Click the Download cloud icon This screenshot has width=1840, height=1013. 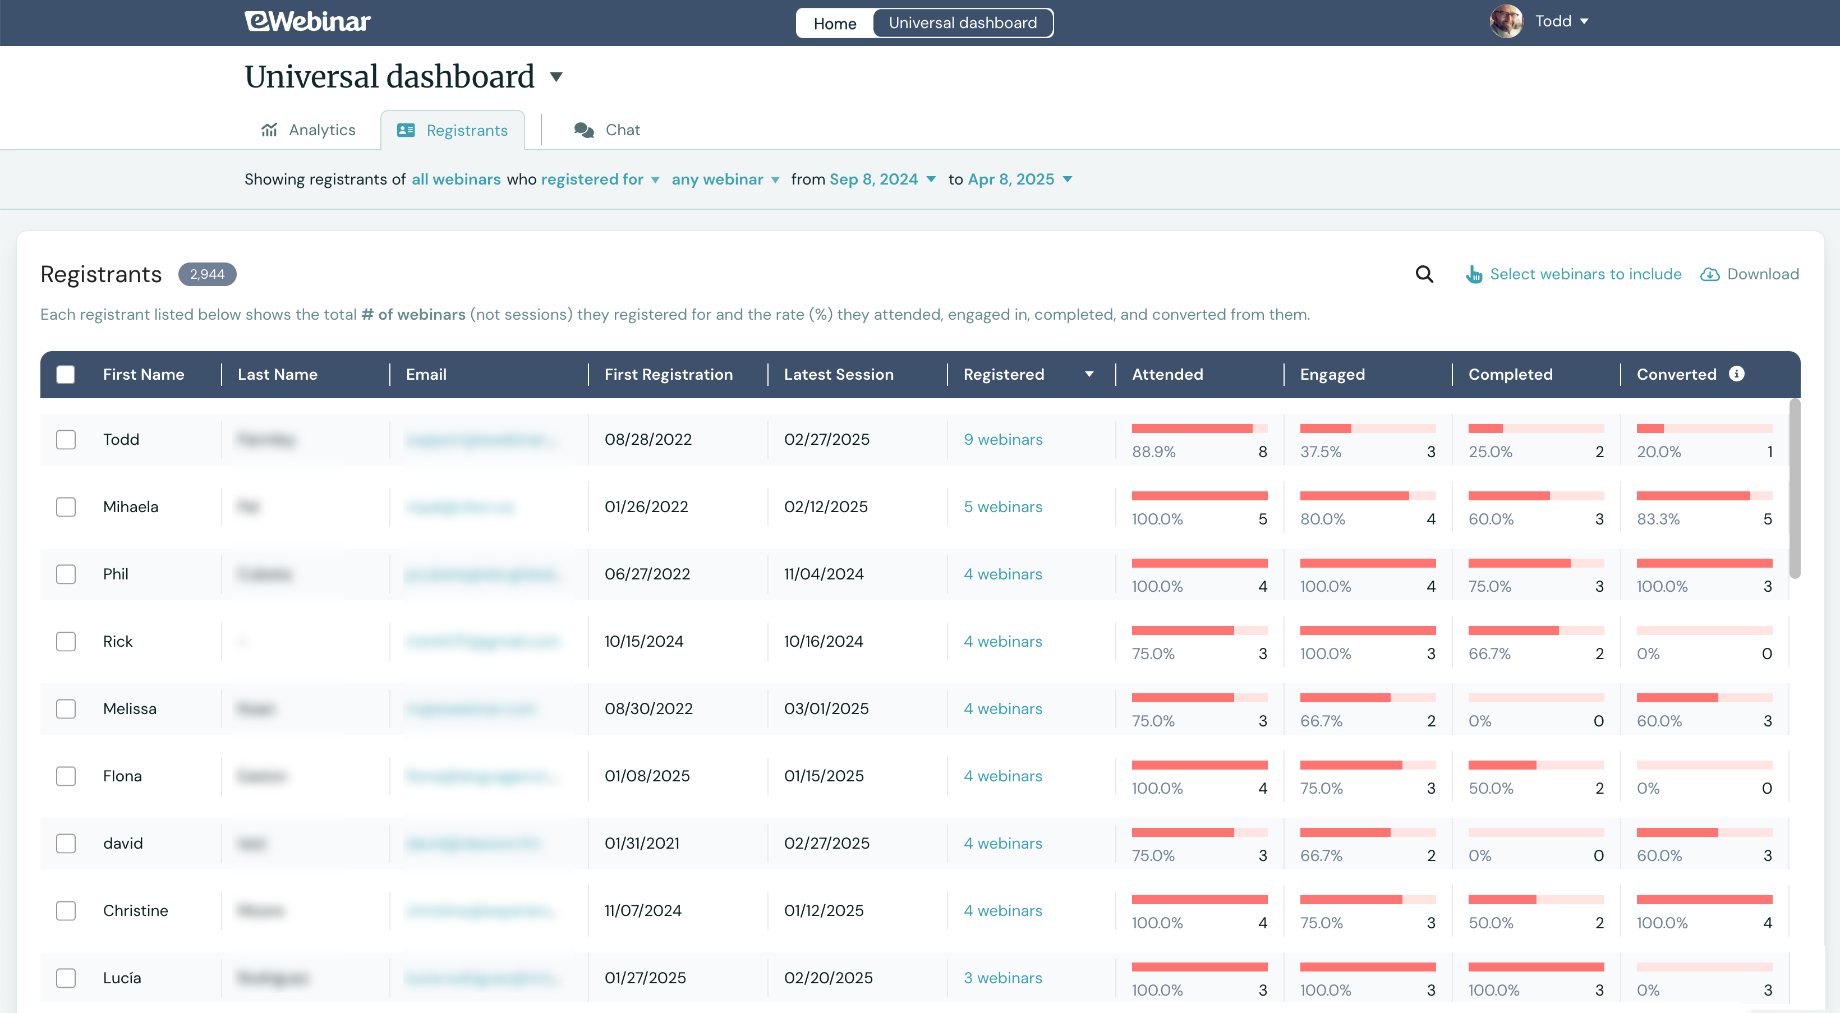click(1709, 274)
